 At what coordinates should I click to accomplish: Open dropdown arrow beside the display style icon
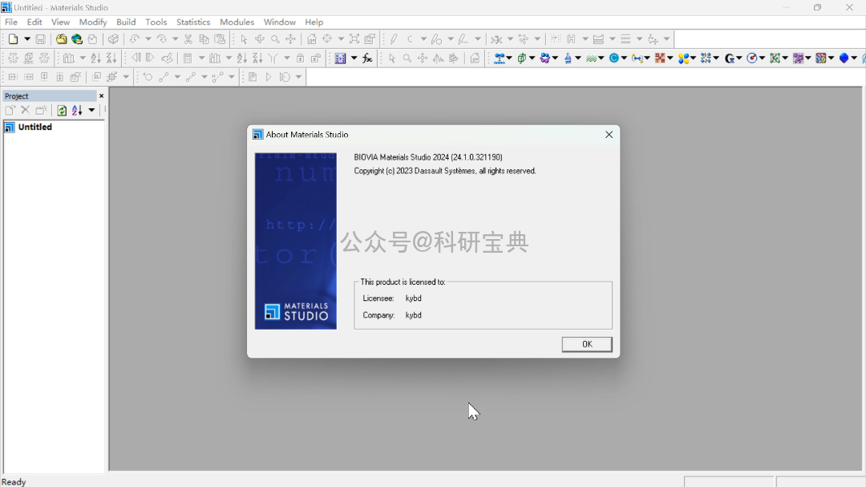354,59
